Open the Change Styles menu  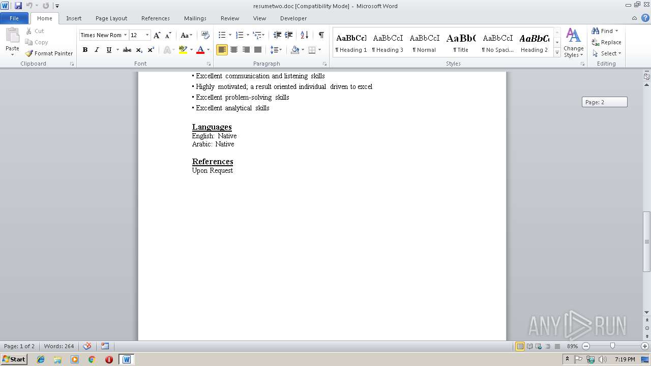point(573,43)
